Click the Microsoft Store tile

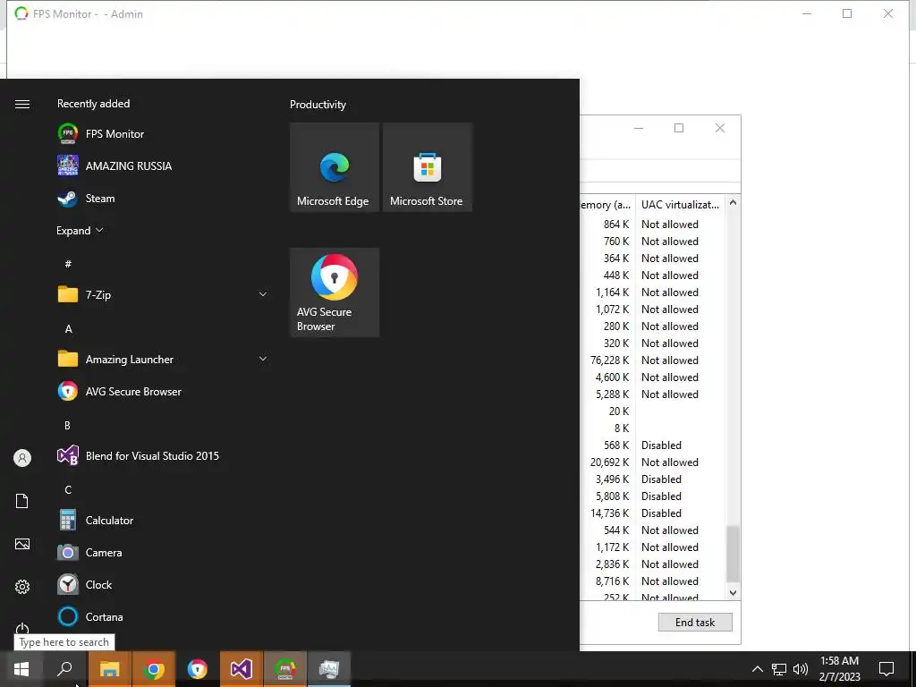(x=427, y=167)
